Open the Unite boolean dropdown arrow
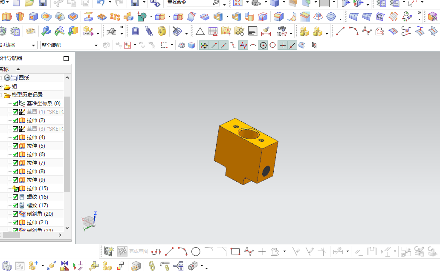This screenshot has height=271, width=440. (x=151, y=17)
